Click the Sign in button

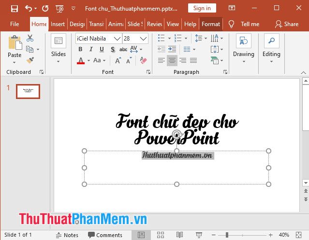pyautogui.click(x=202, y=8)
